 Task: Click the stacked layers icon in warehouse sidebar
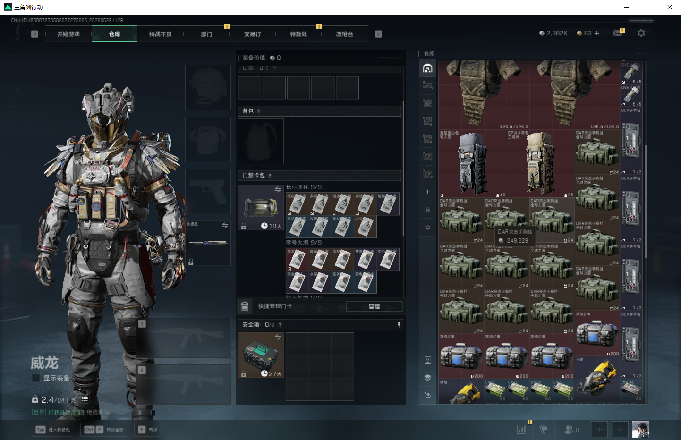point(427,378)
